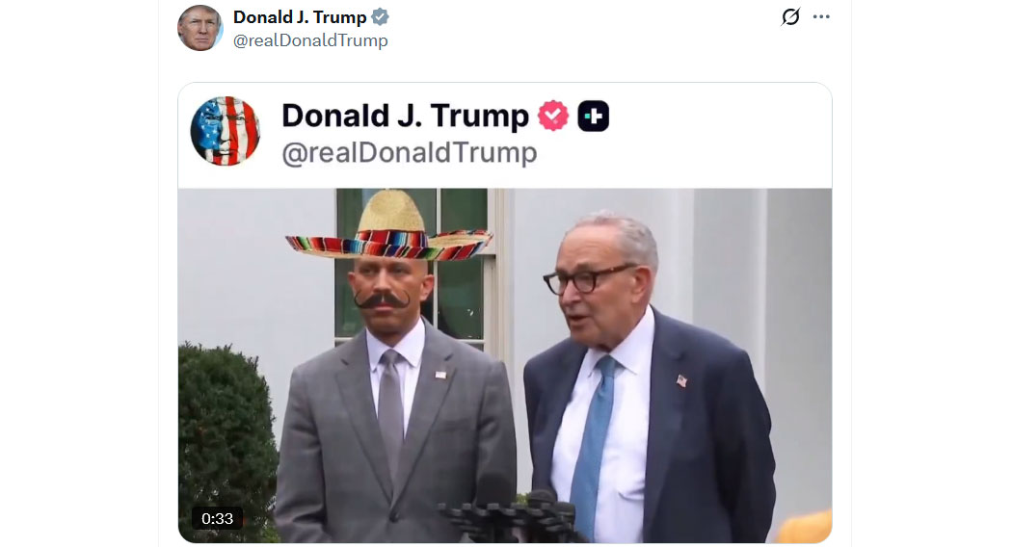Screen dimensions: 1012x547
Task: Open the Grok explain icon
Action: pyautogui.click(x=790, y=17)
